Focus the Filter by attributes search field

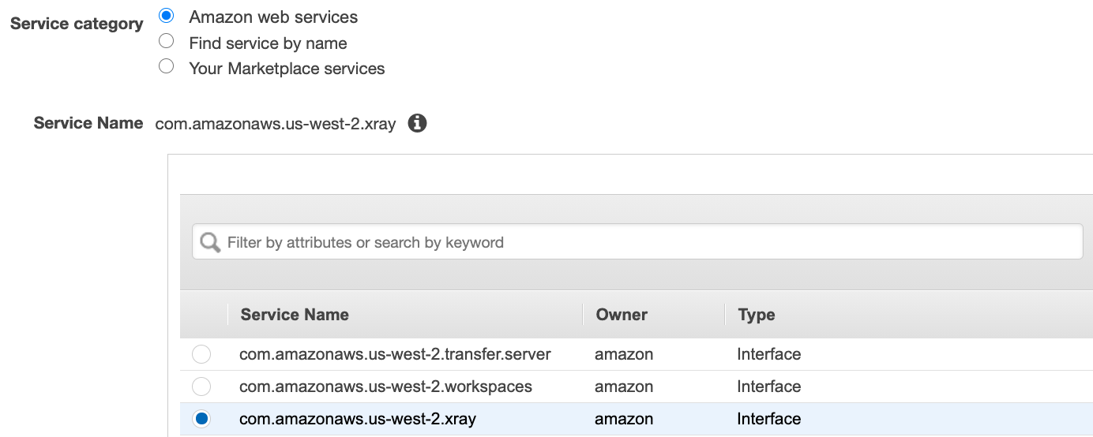(x=648, y=242)
